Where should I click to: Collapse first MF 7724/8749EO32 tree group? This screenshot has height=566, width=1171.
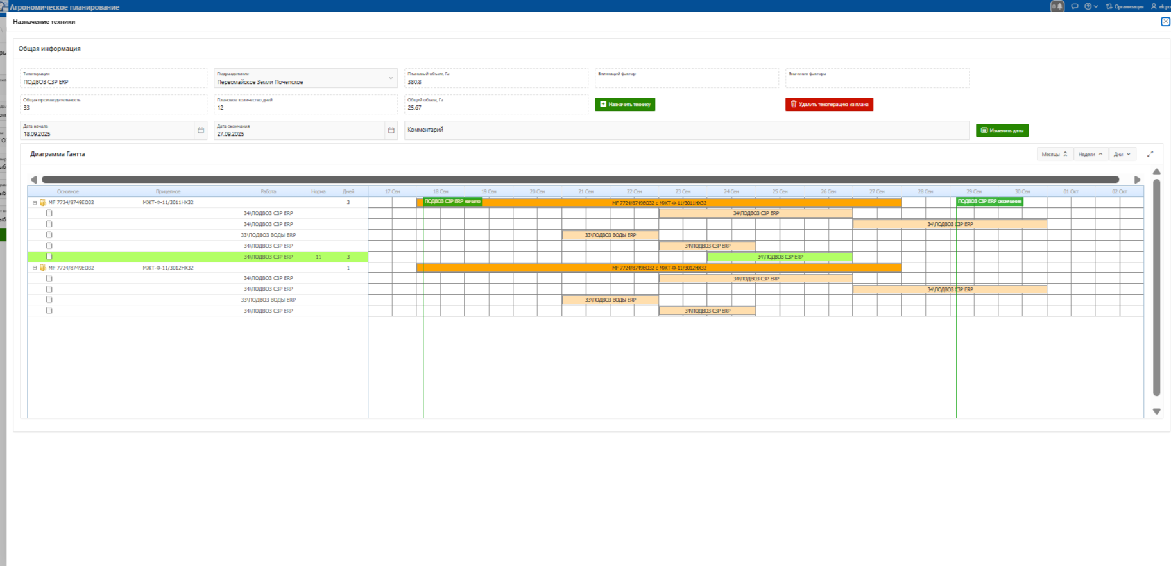35,203
